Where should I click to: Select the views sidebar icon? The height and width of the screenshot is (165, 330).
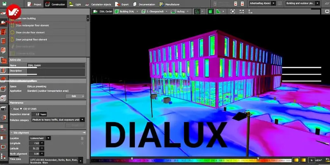pyautogui.click(x=3, y=147)
